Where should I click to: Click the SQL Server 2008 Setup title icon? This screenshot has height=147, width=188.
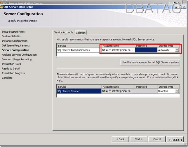[1, 7]
